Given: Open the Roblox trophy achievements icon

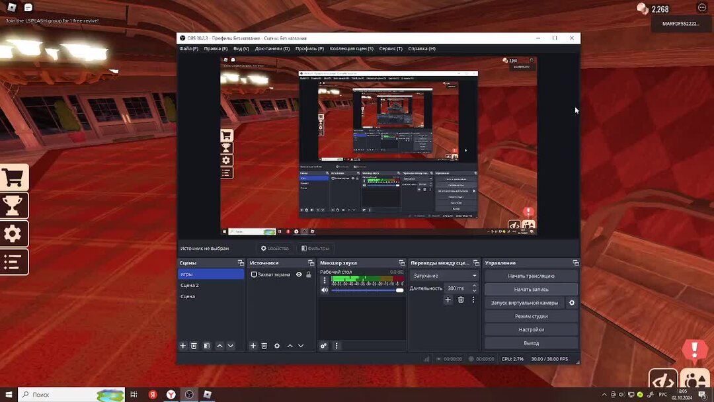Looking at the screenshot, I should click(x=14, y=206).
